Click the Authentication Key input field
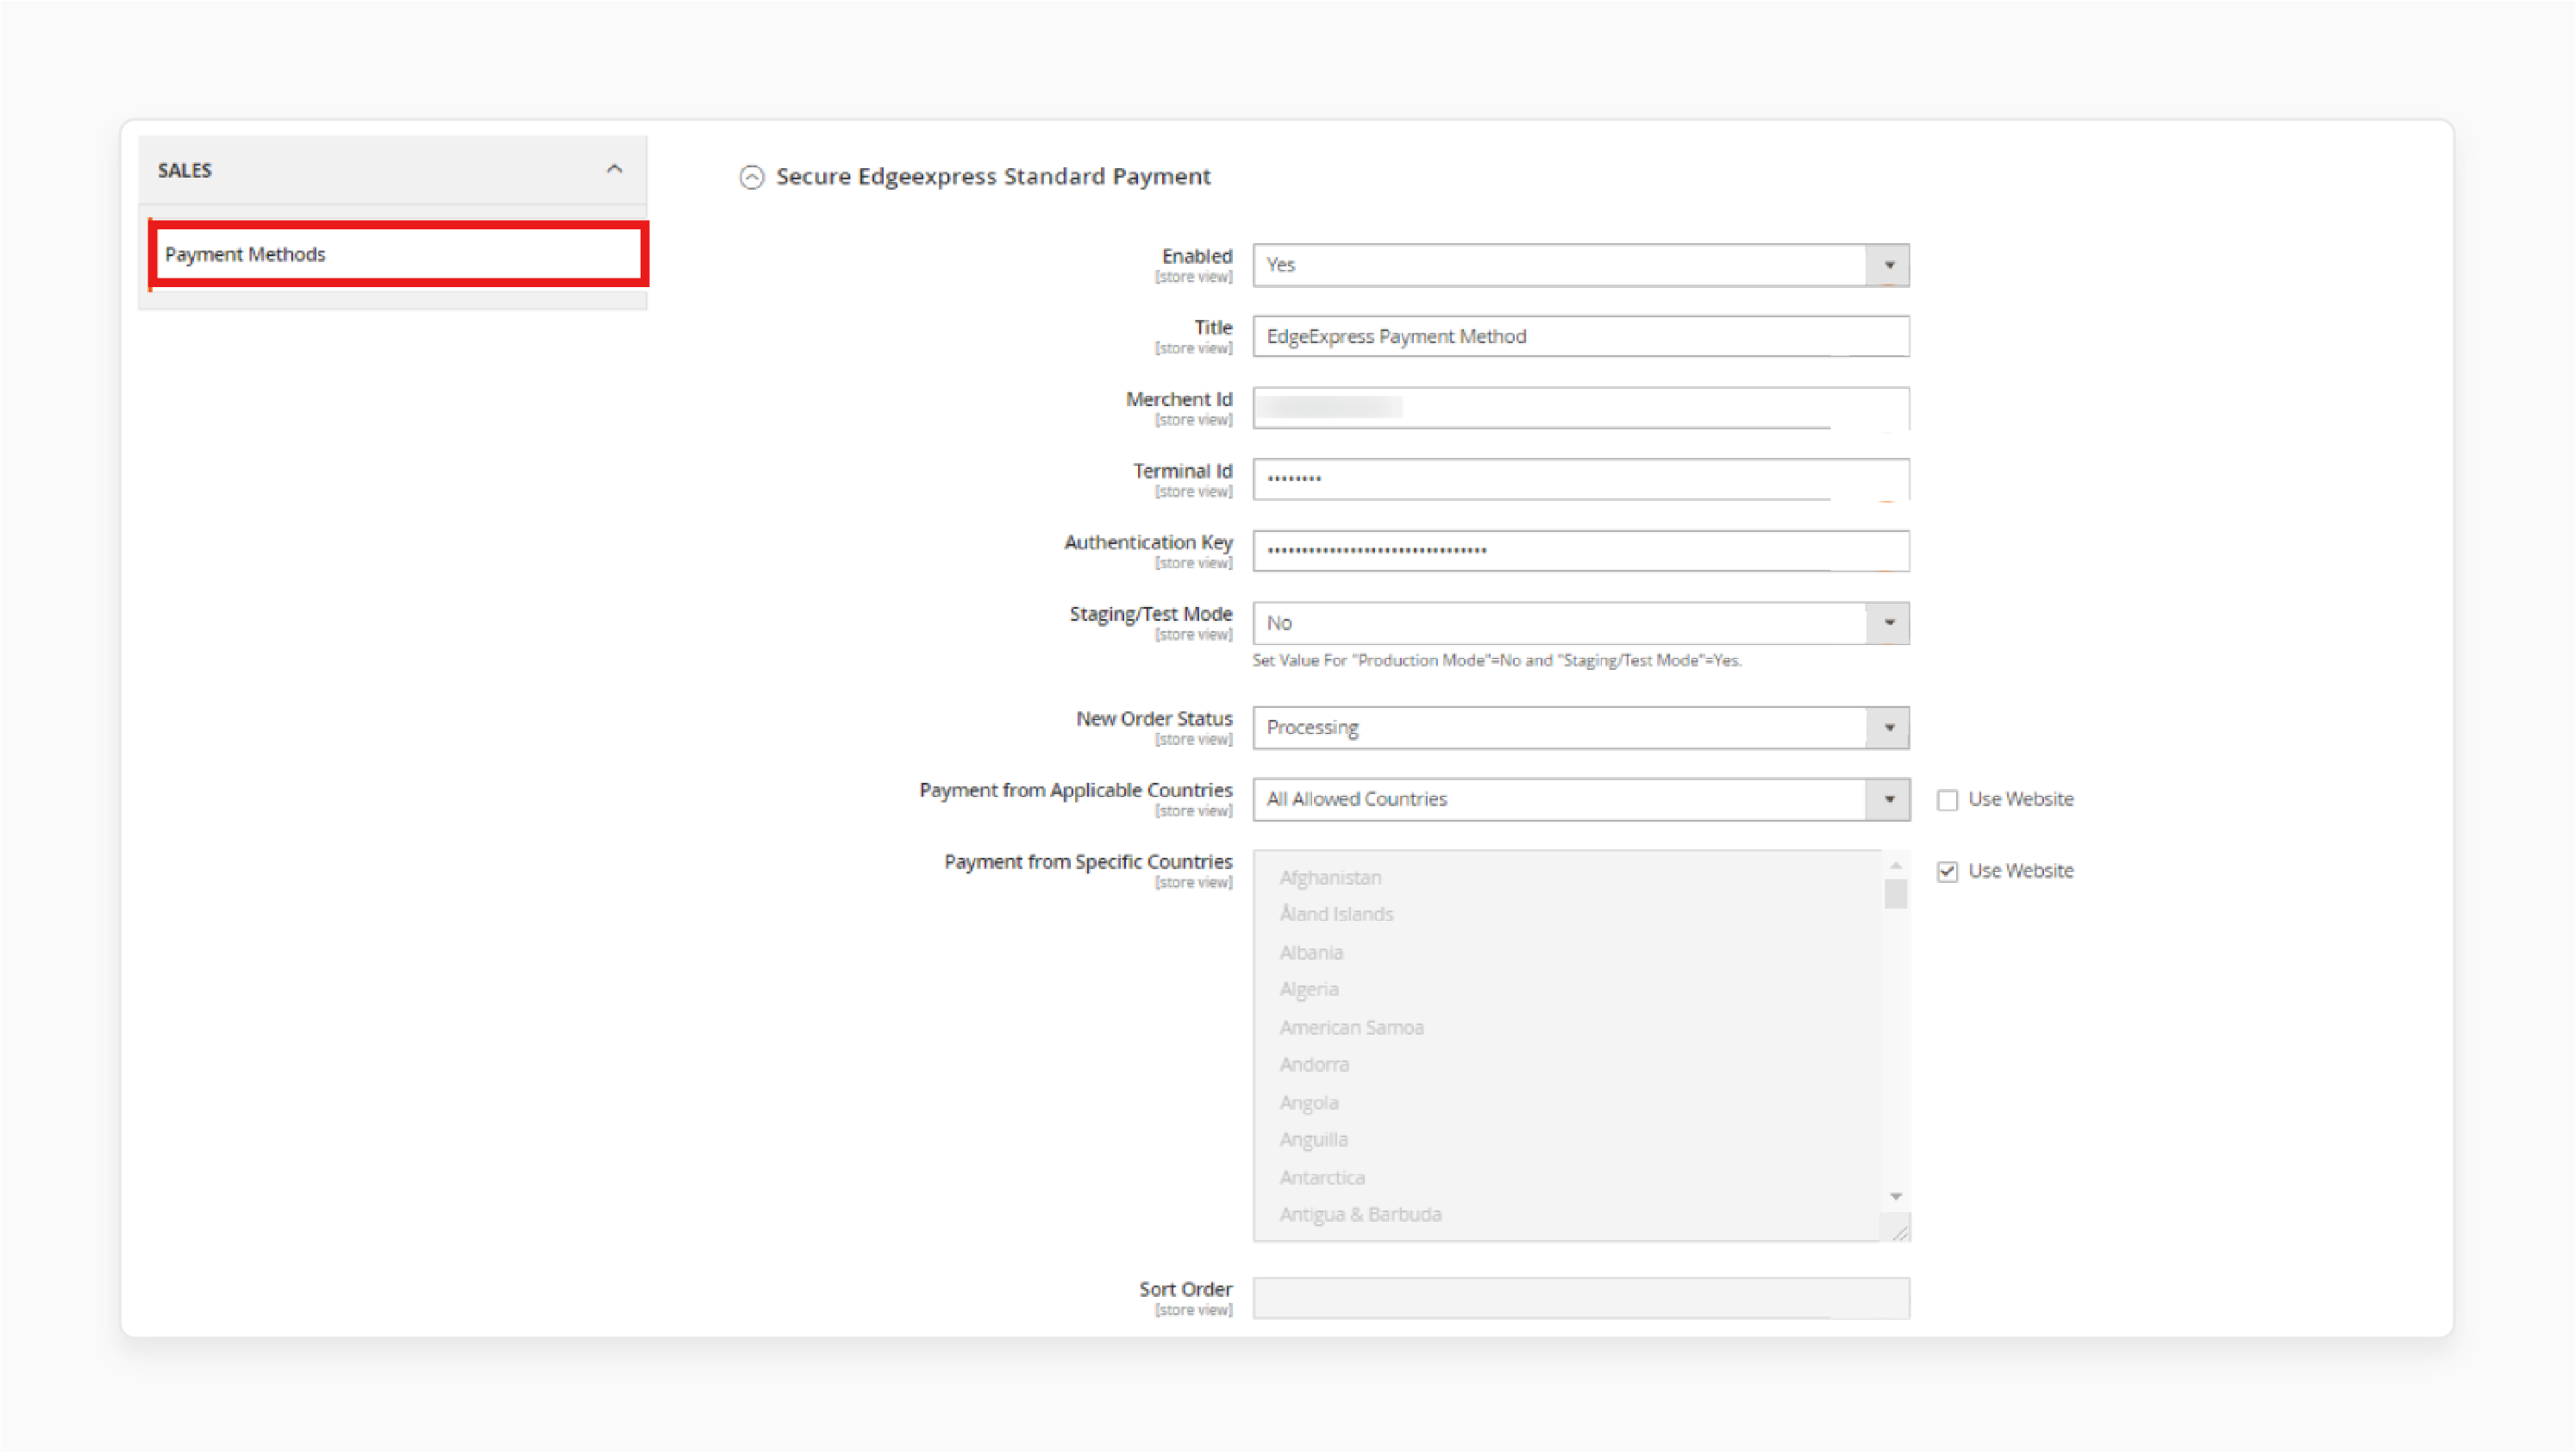Screen dimensions: 2576x1452 click(x=1580, y=550)
